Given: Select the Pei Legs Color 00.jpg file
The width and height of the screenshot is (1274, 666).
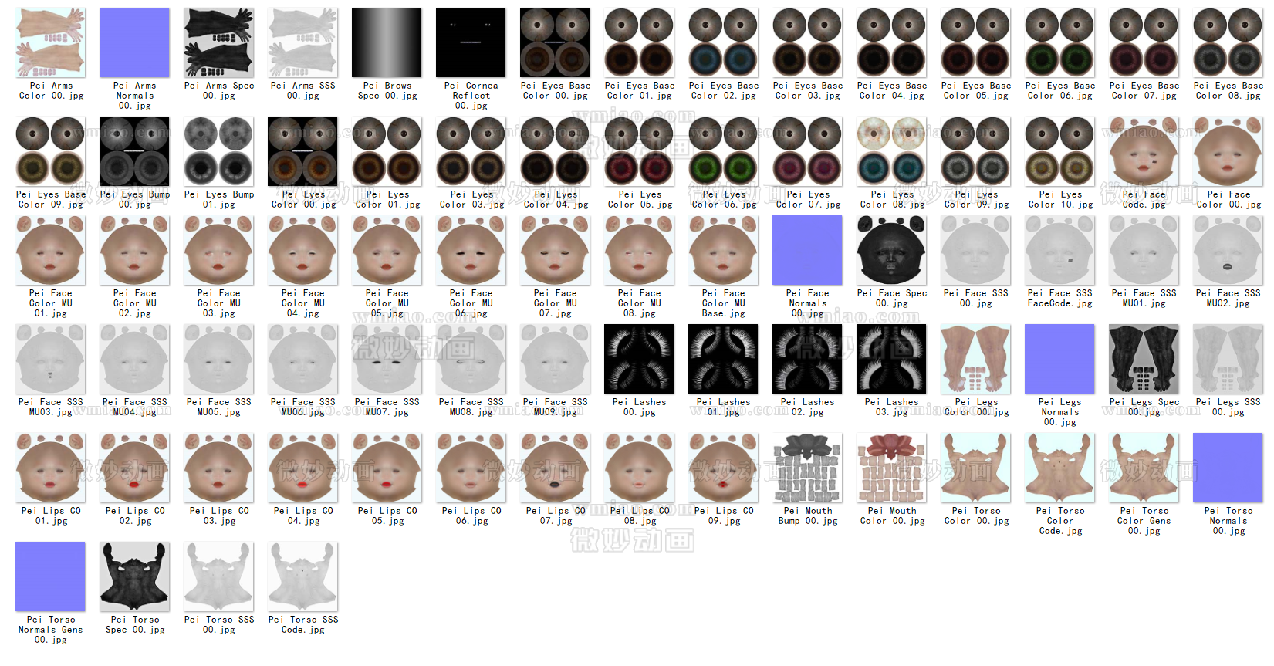Looking at the screenshot, I should (975, 360).
